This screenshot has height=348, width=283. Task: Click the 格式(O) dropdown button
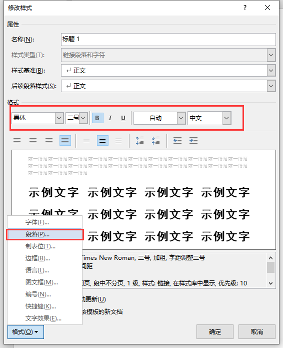click(25, 332)
